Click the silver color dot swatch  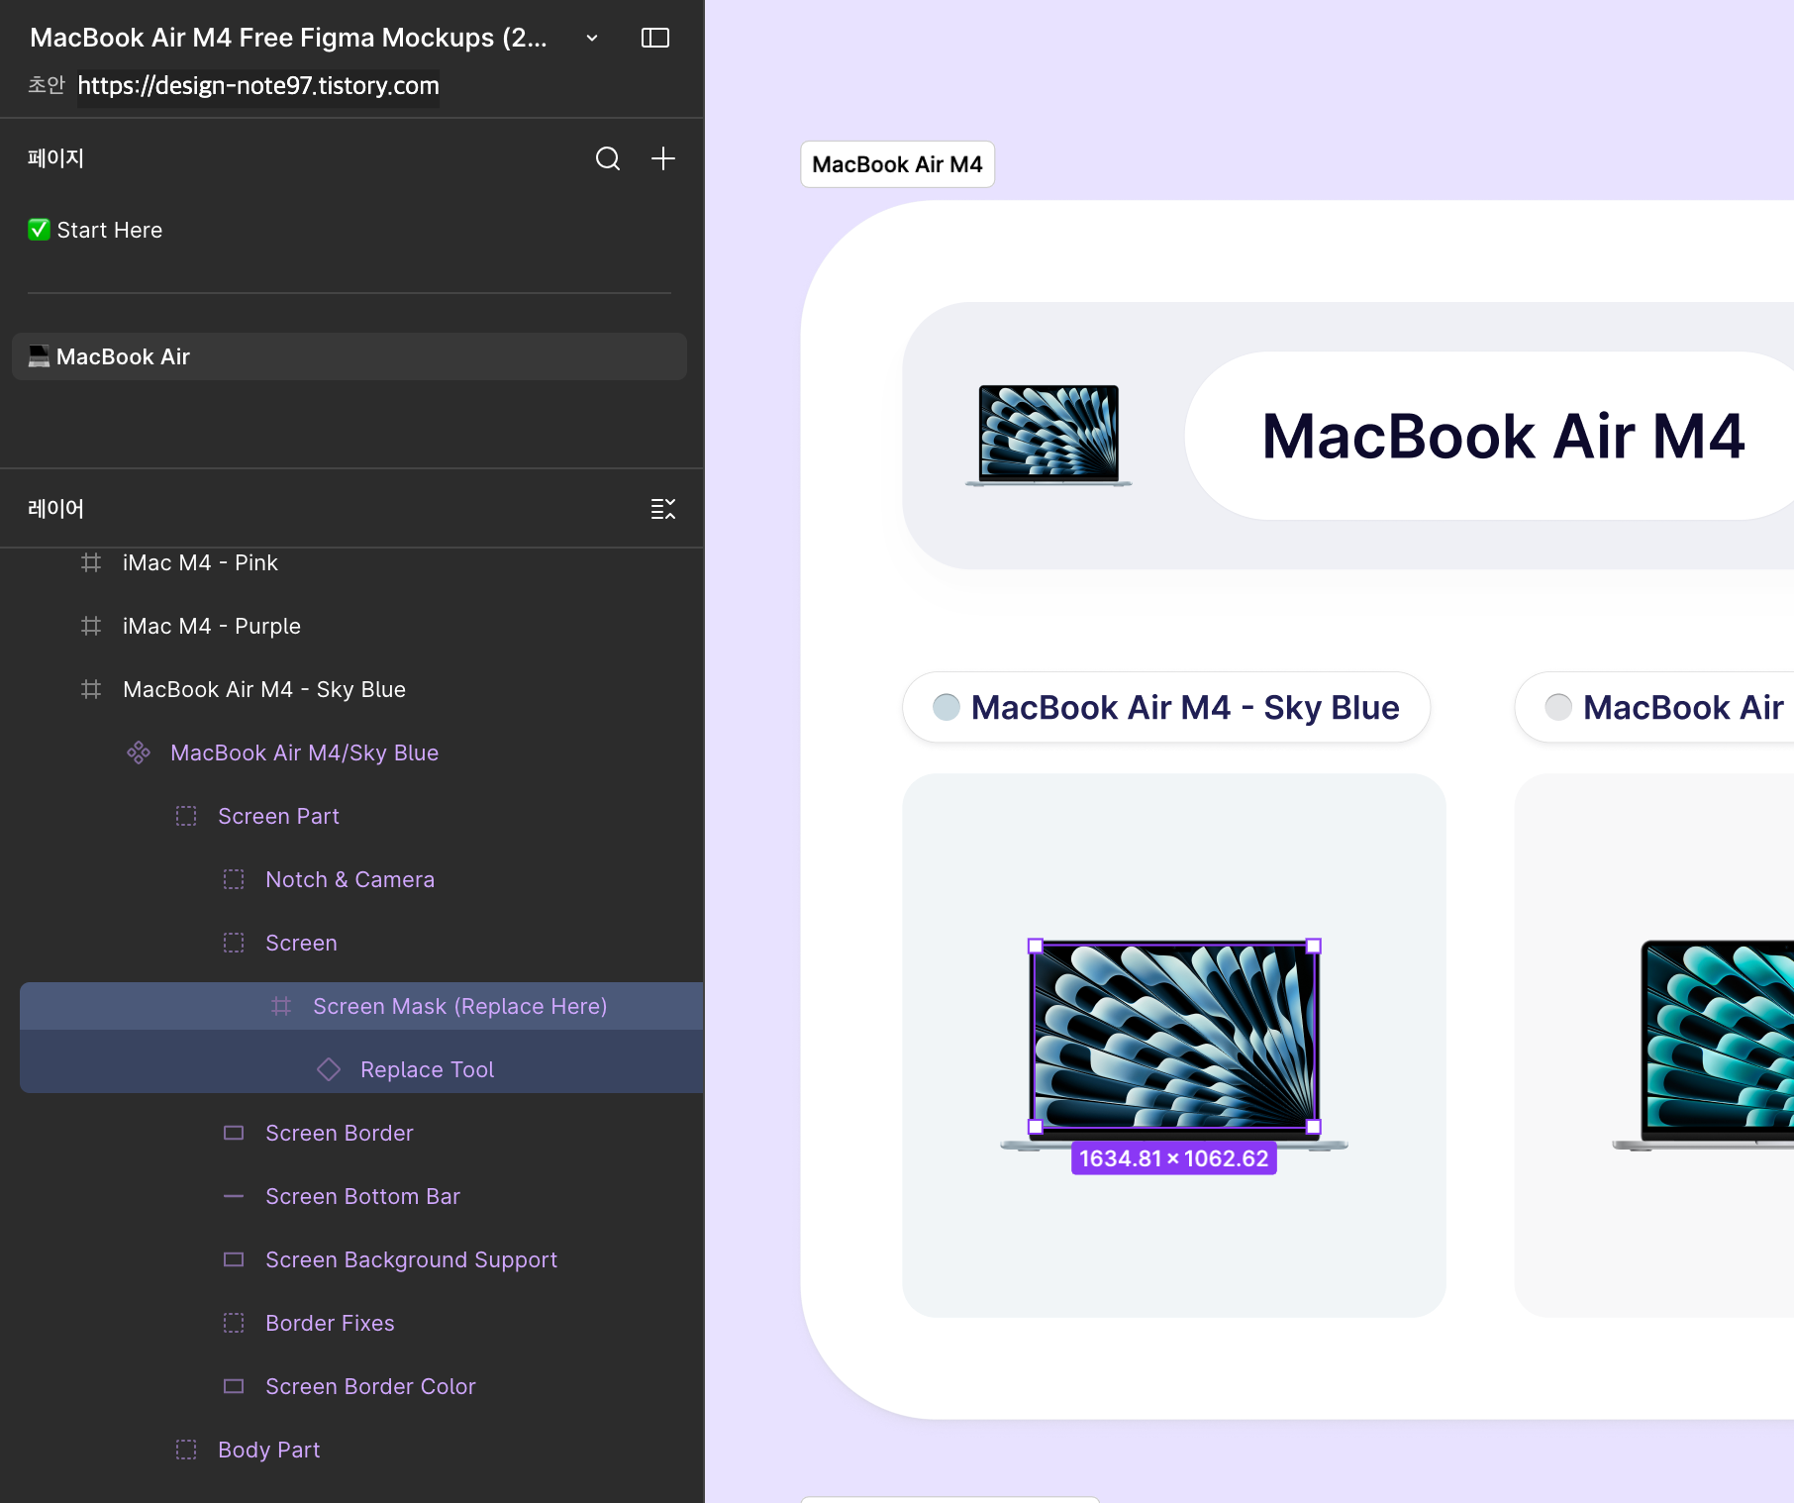(x=1558, y=707)
